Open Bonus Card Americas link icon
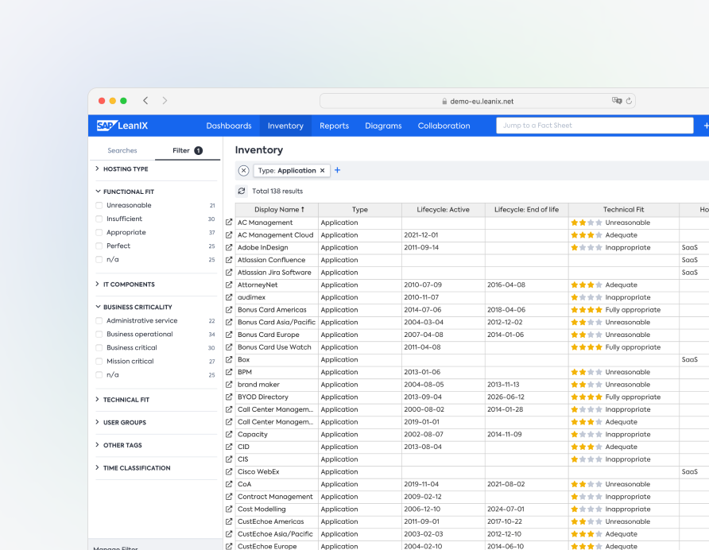Viewport: 709px width, 550px height. click(229, 309)
